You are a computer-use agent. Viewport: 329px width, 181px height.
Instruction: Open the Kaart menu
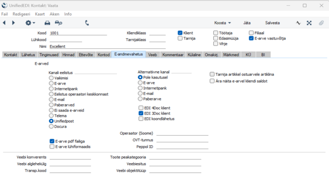point(40,14)
